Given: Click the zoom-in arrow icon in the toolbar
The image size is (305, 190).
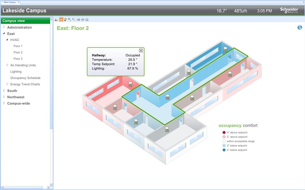Looking at the screenshot, I should 70,19.
